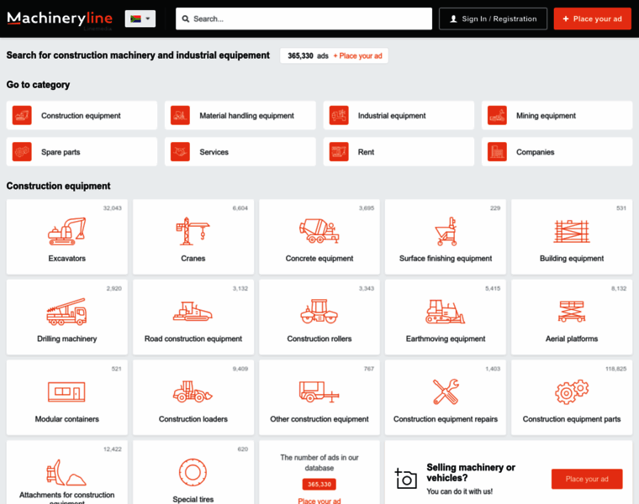The image size is (639, 504).
Task: Select the Attachments for construction equipment icon
Action: pos(66,472)
